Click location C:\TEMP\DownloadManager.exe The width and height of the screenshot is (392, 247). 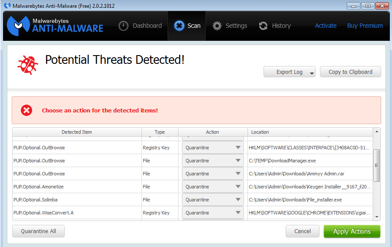click(282, 161)
